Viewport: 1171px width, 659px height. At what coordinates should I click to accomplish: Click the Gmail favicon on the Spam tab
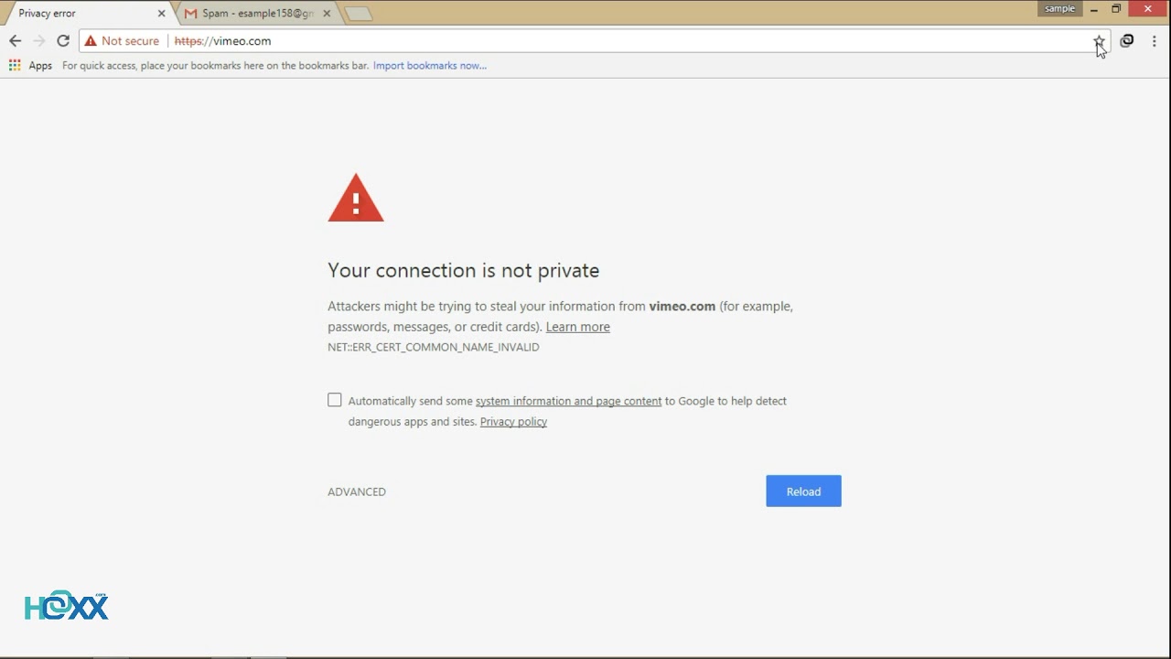click(190, 14)
